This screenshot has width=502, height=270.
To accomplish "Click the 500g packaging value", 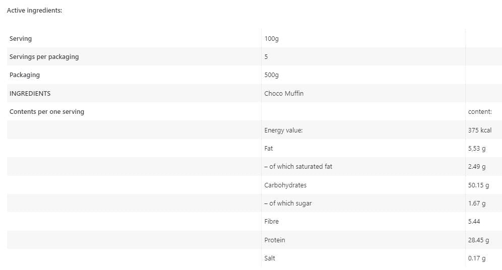I will pyautogui.click(x=271, y=75).
